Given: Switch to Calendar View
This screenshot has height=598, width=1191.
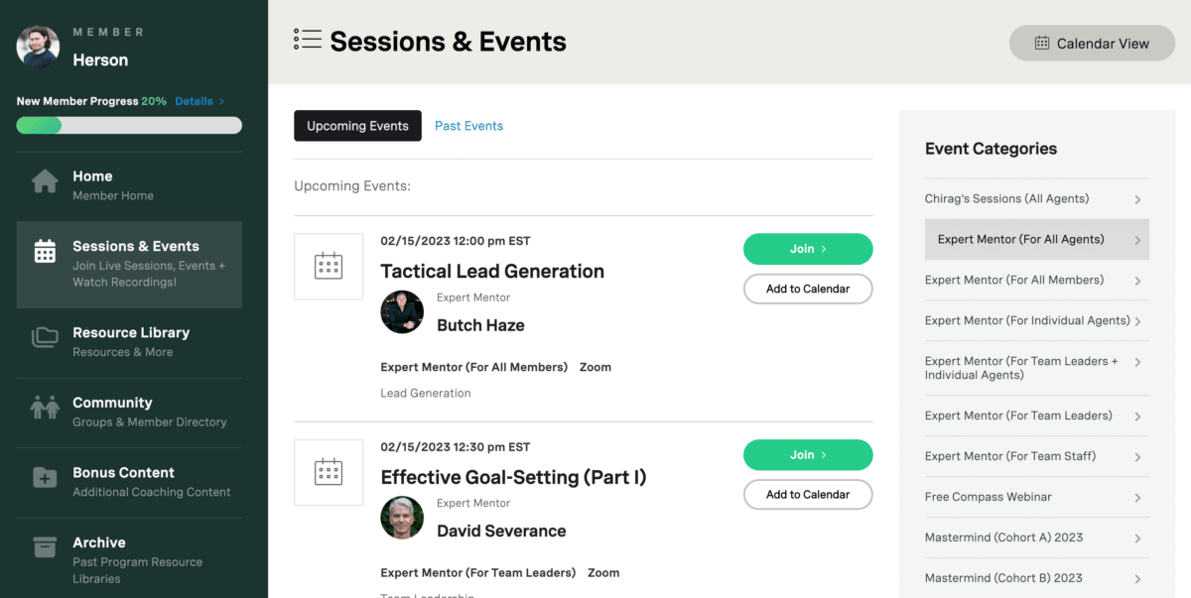Looking at the screenshot, I should click(x=1092, y=43).
